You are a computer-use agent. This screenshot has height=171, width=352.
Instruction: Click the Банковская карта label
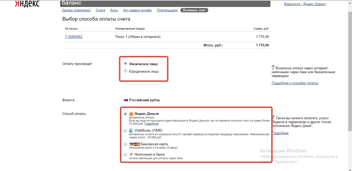coord(154,144)
